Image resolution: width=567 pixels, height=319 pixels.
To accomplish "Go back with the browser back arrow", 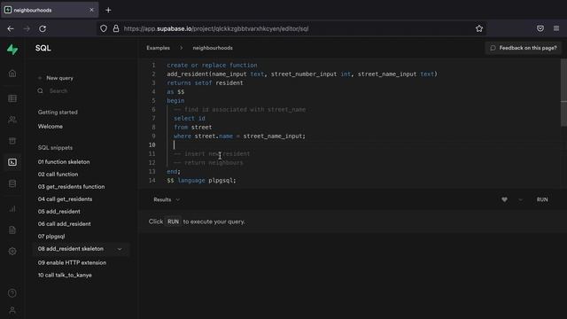I will (x=11, y=28).
